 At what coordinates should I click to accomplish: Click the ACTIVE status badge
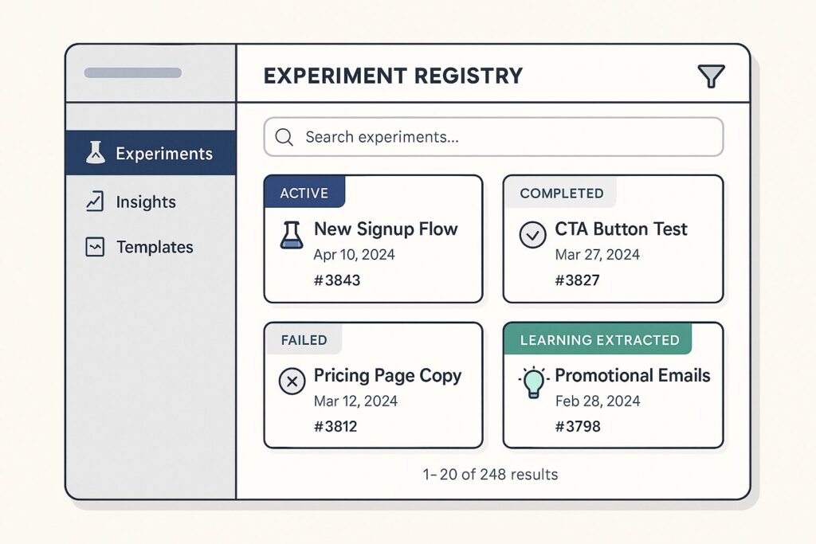coord(304,193)
